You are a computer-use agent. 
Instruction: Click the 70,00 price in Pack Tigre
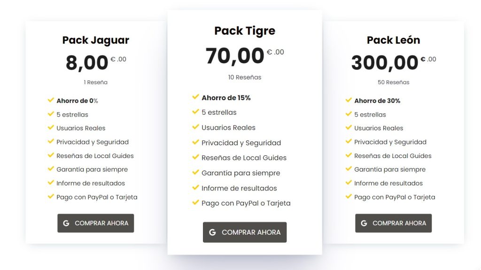235,56
